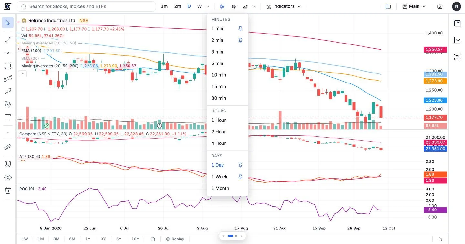Unpin the 2 min interval
Viewport: 465px width, 244px height.
tap(240, 40)
